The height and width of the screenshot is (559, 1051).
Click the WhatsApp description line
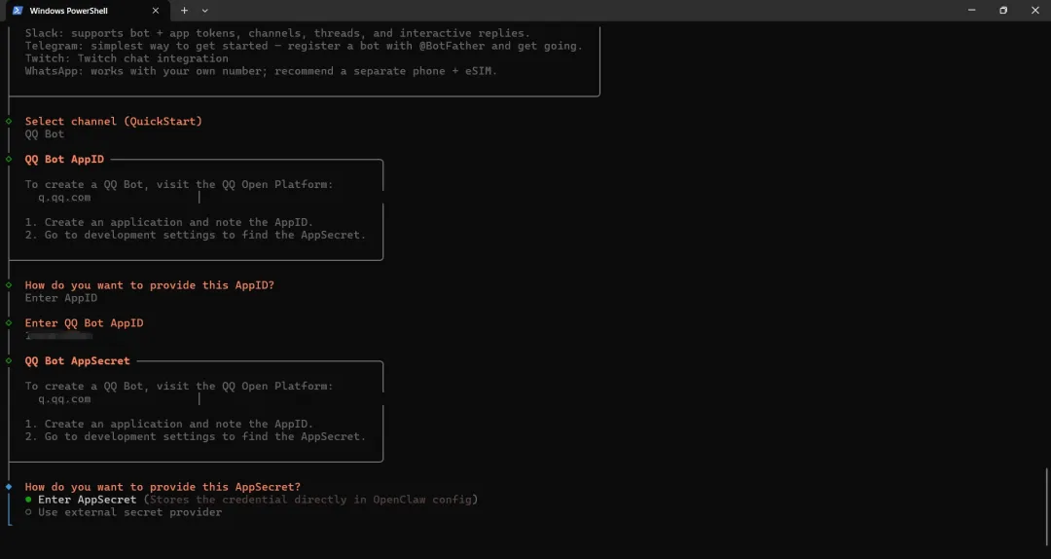pyautogui.click(x=262, y=70)
